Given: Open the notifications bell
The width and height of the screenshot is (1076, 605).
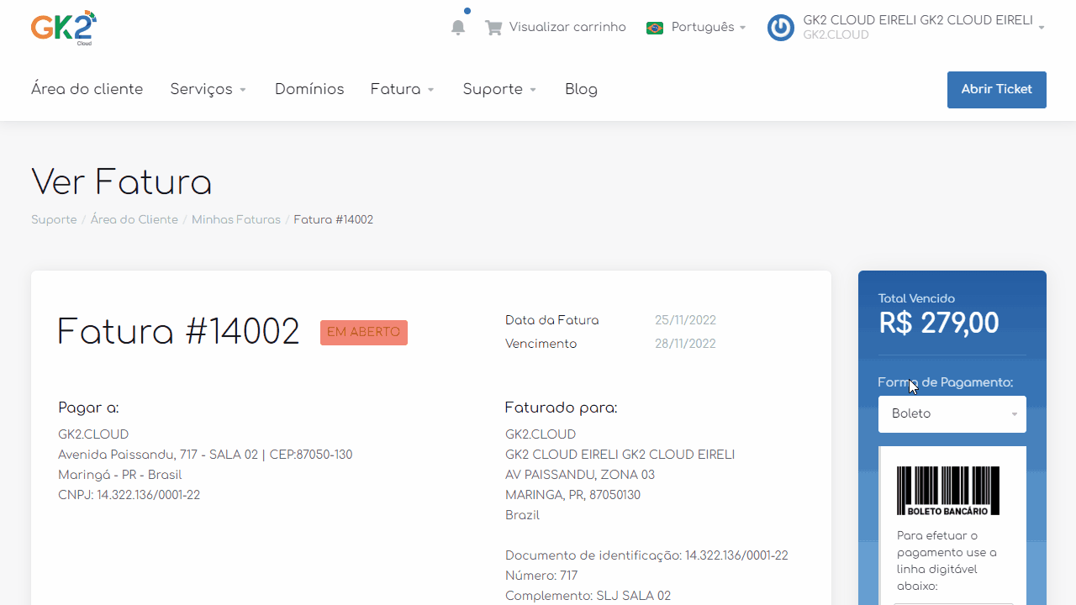Looking at the screenshot, I should pyautogui.click(x=458, y=28).
